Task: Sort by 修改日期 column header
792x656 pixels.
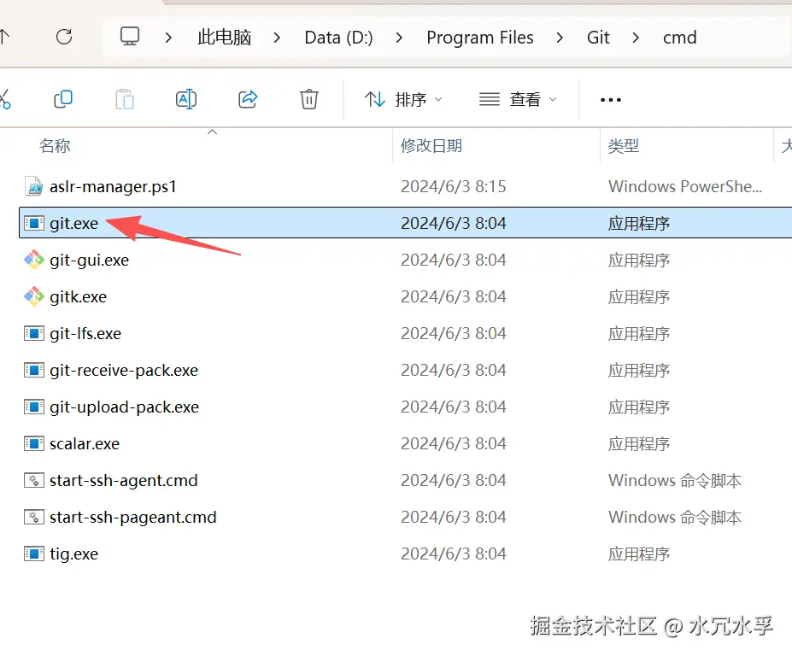Action: coord(431,146)
